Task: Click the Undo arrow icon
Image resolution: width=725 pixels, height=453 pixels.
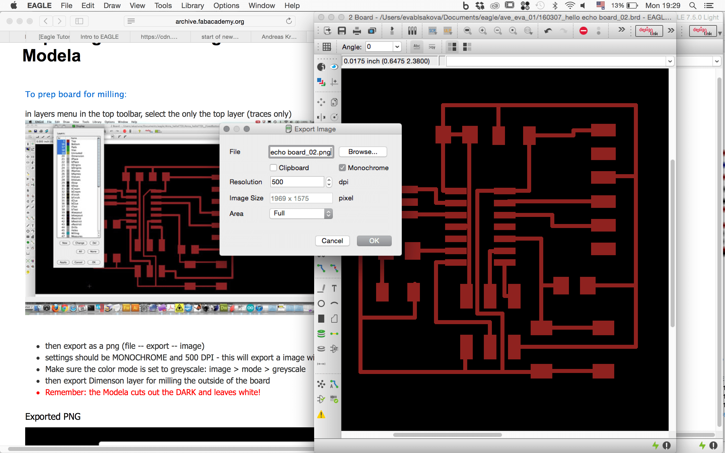Action: point(548,31)
